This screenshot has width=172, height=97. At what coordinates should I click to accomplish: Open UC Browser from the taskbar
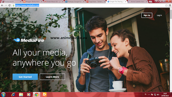click(44, 95)
